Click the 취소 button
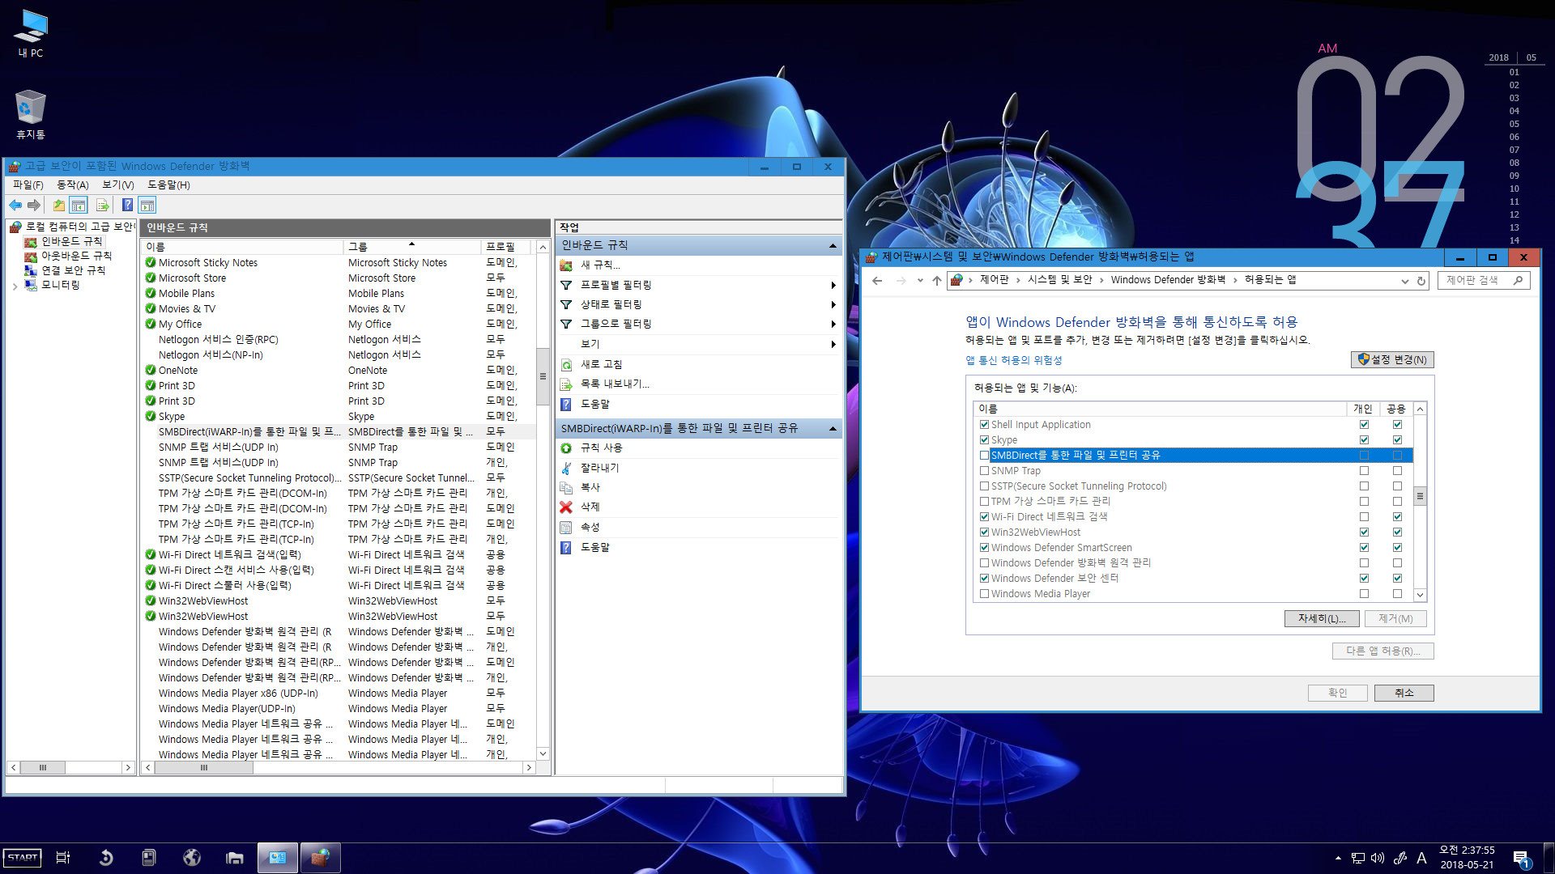The width and height of the screenshot is (1555, 874). click(x=1404, y=694)
